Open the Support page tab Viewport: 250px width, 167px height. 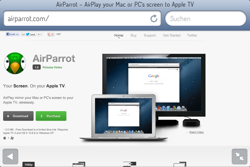point(150,35)
